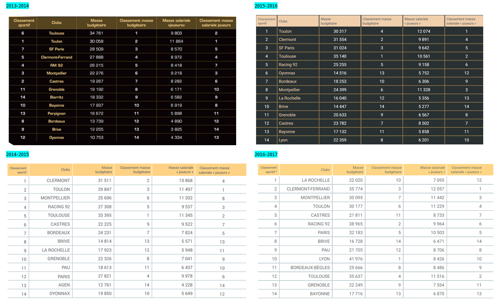
Task: Click the player salary value 9 218
Action: pyautogui.click(x=176, y=73)
